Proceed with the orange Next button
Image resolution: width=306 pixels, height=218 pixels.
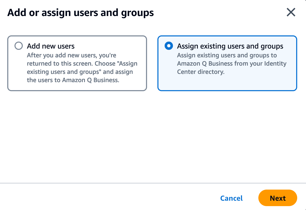tap(278, 198)
